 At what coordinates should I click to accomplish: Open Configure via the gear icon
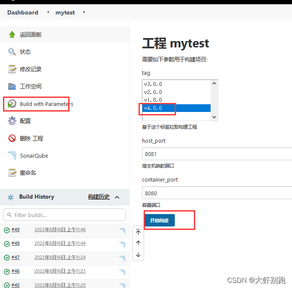[x=12, y=121]
